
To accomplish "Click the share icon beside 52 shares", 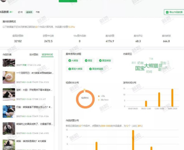I will pyautogui.click(x=38, y=65).
